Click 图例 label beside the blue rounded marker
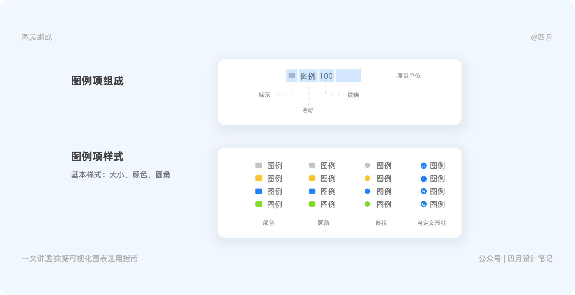 tap(328, 191)
